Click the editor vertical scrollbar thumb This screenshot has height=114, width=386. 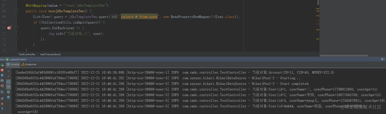tap(318, 2)
